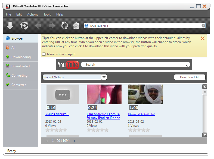Click the star rating under the 1 Views video

(139, 130)
